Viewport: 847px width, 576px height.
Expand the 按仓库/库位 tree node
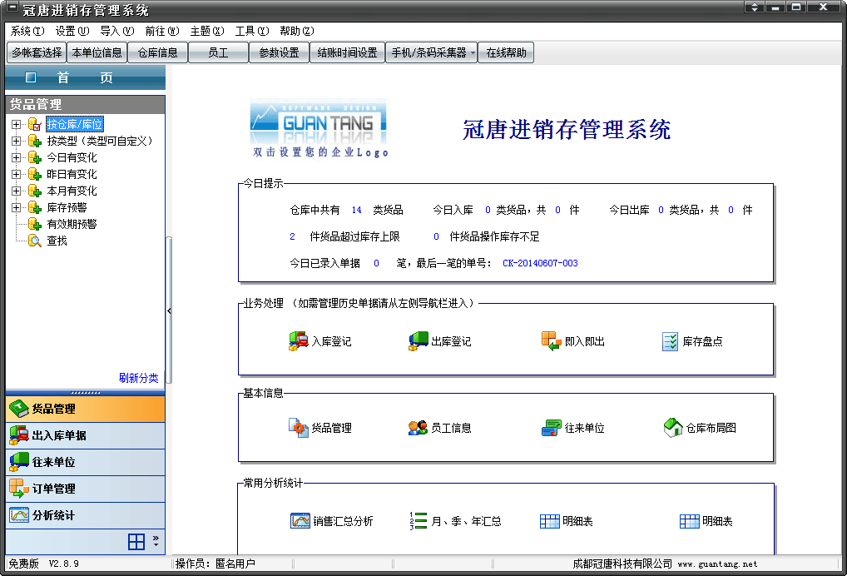[x=16, y=124]
